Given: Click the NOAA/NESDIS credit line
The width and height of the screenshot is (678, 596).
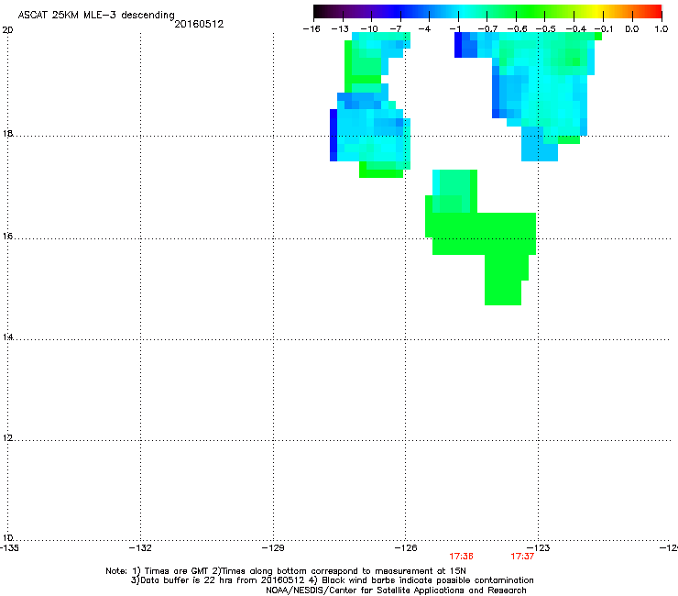Looking at the screenshot, I should tap(396, 590).
